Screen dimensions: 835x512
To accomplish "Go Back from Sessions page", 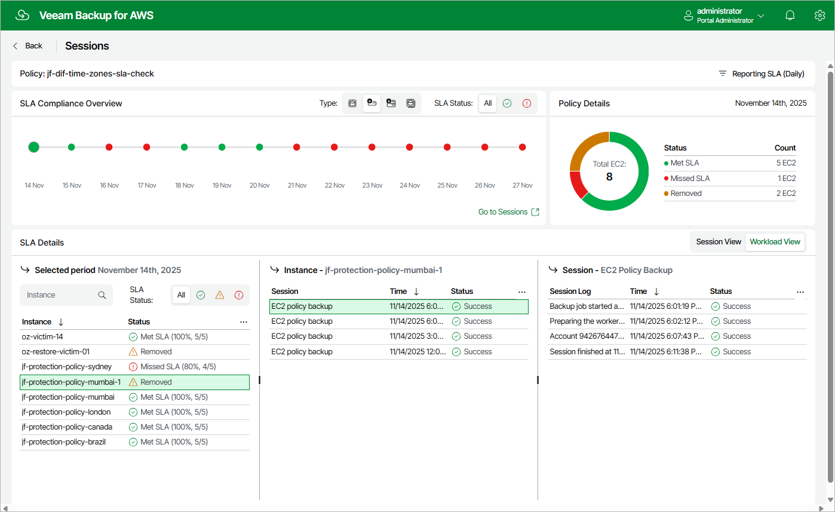I will [27, 46].
